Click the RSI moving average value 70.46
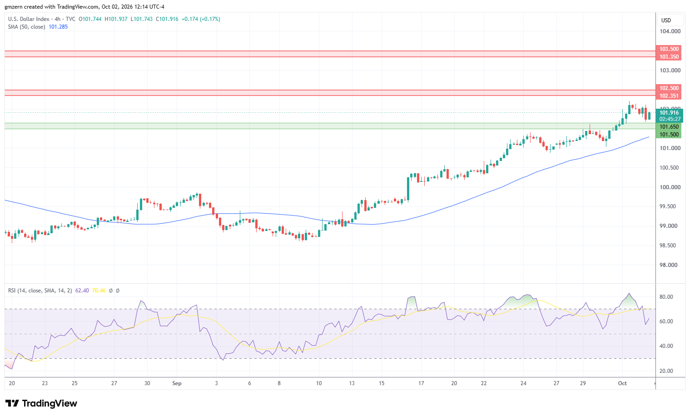The image size is (690, 417). 99,291
